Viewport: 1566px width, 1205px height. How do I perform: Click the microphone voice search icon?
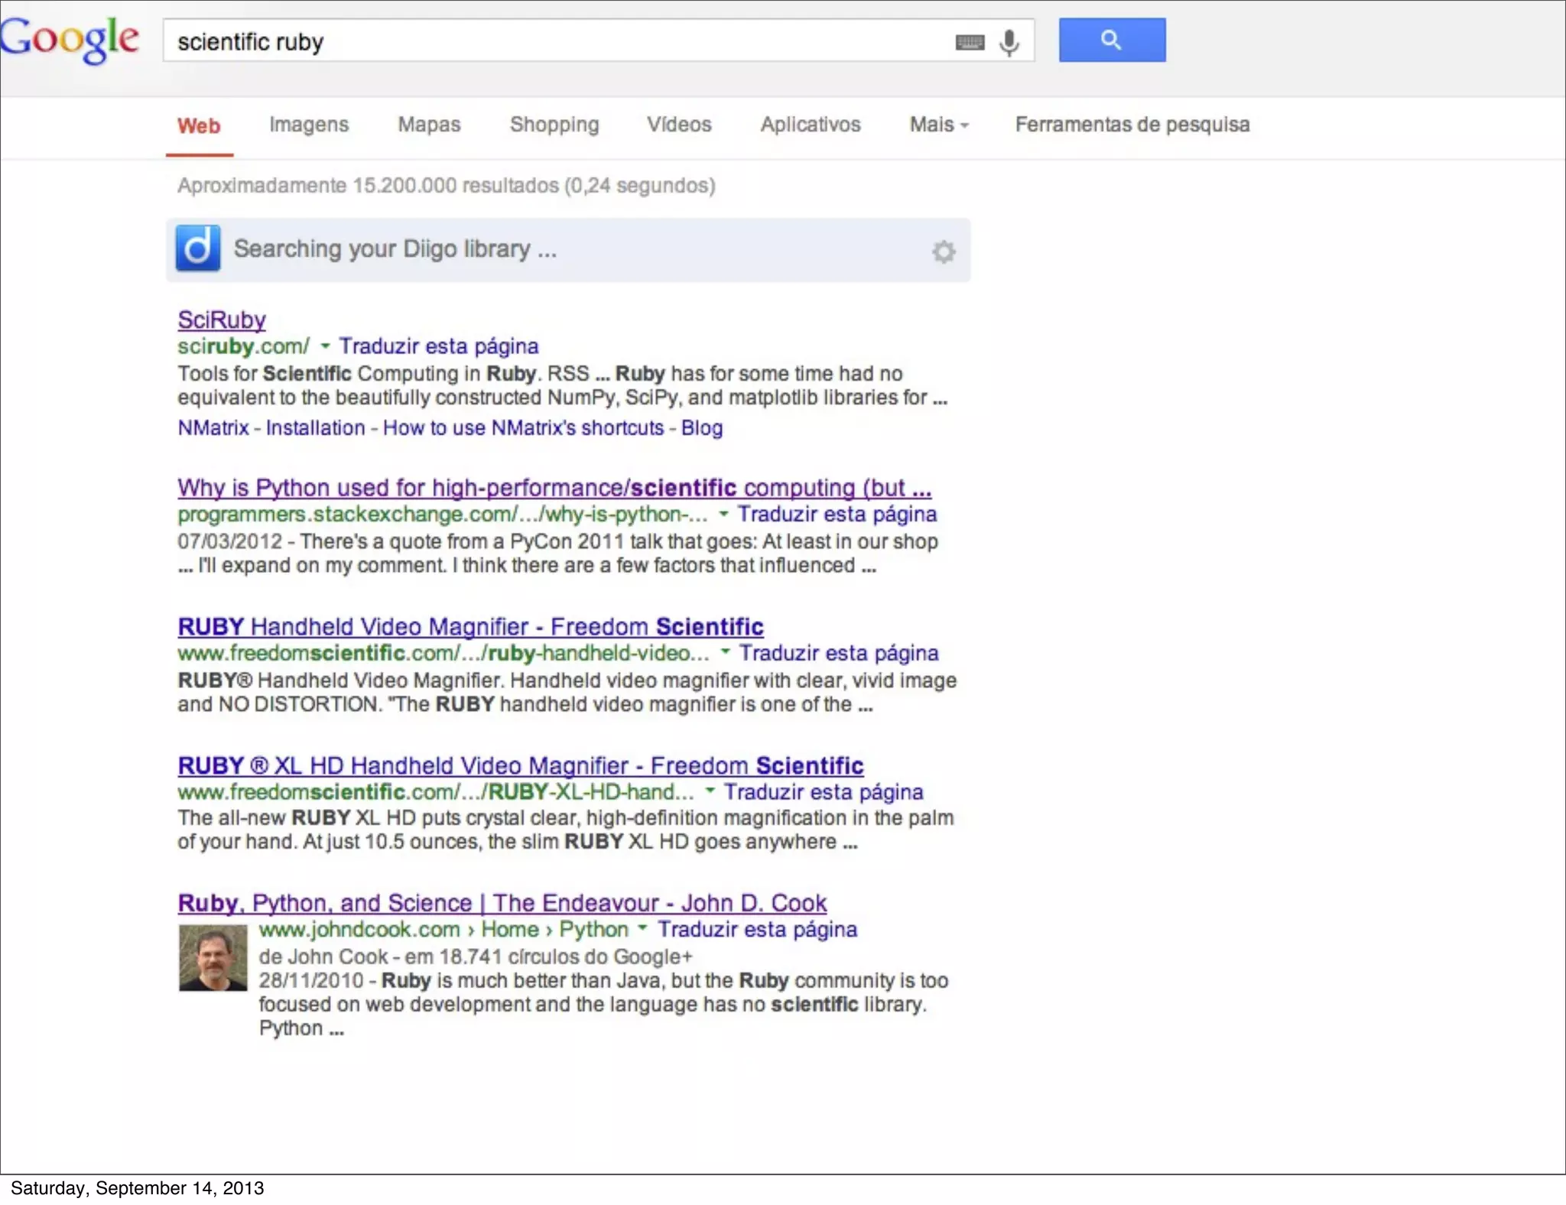click(1009, 42)
